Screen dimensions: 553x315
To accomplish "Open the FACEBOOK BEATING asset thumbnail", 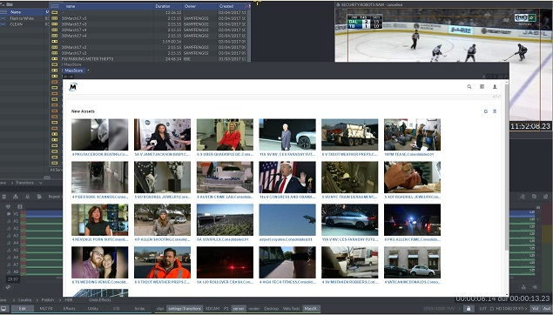I will click(100, 135).
